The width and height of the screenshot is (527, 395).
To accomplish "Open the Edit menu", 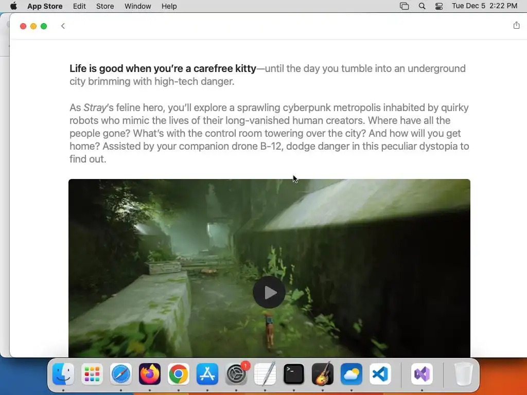I will [x=79, y=6].
